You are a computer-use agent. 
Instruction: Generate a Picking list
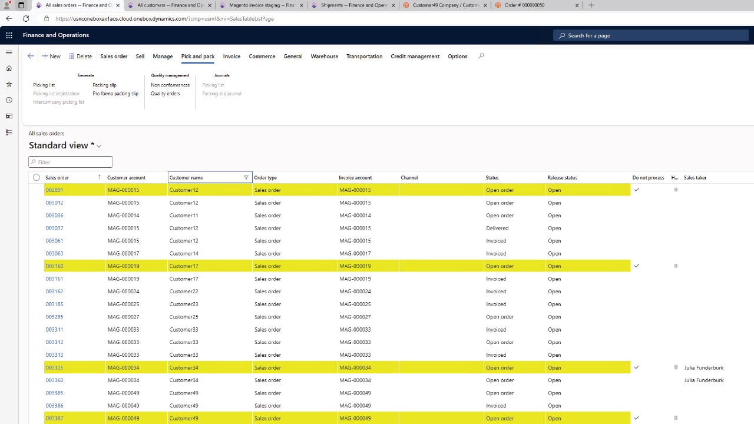[44, 85]
